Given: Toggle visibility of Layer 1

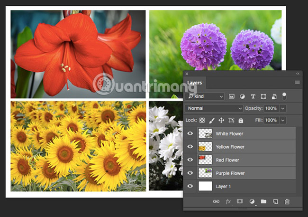Looking at the screenshot, I should point(190,186).
